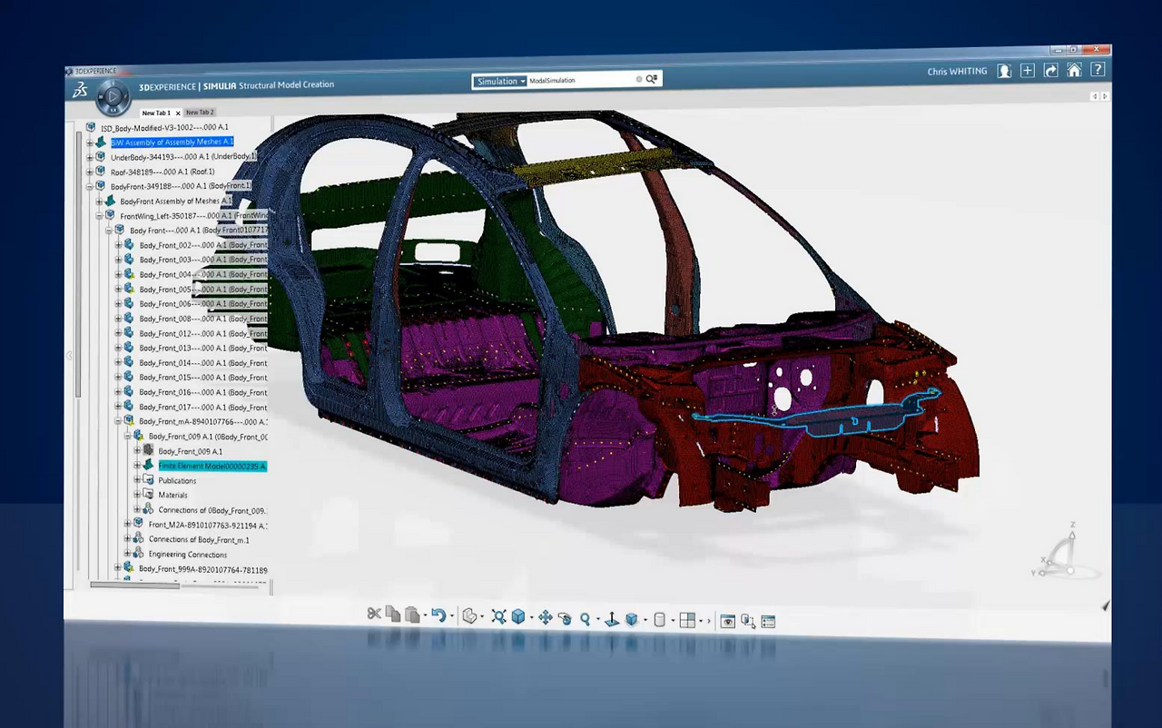1162x728 pixels.
Task: Select Body_Front_013 in the tree
Action: [x=202, y=348]
